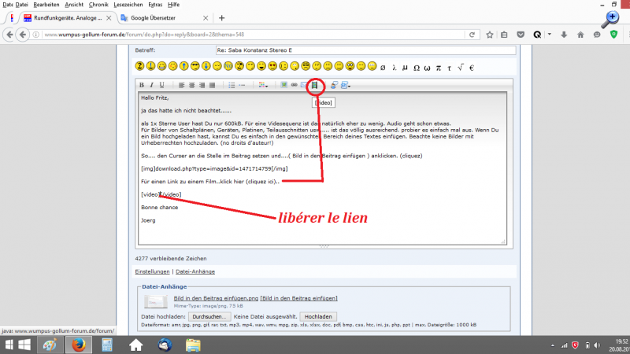The height and width of the screenshot is (354, 630).
Task: Insert the euro symbol character
Action: click(471, 66)
